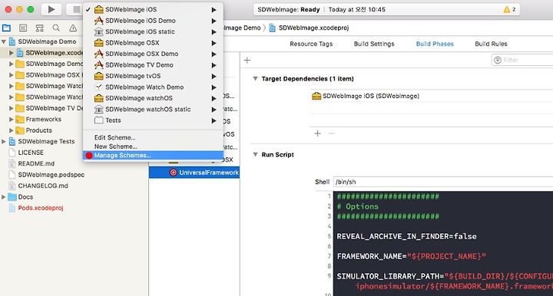Select SDWebImage iOS dependency row
This screenshot has width=553, height=296.
tap(432, 96)
